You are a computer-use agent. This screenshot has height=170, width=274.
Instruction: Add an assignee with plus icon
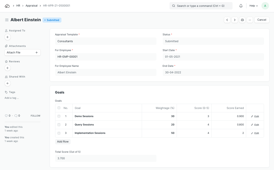point(8,37)
